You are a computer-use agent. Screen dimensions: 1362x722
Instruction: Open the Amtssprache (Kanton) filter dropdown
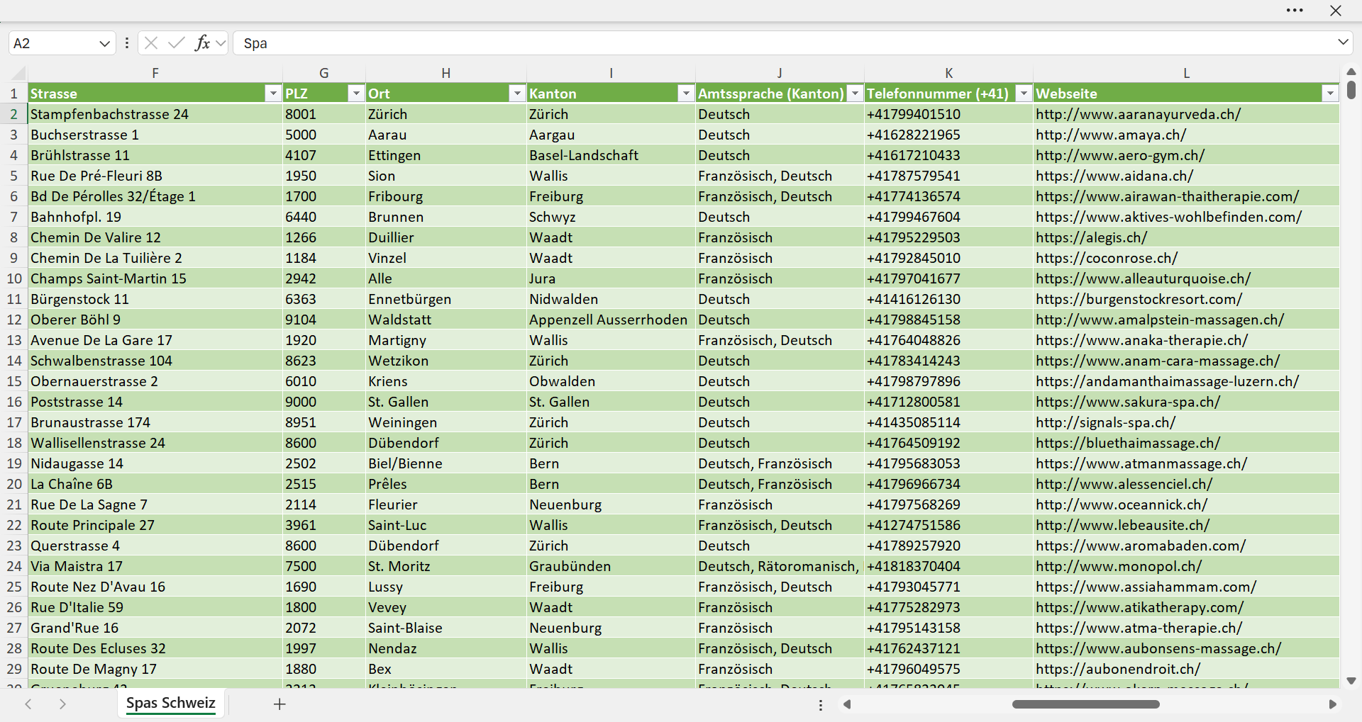point(855,94)
